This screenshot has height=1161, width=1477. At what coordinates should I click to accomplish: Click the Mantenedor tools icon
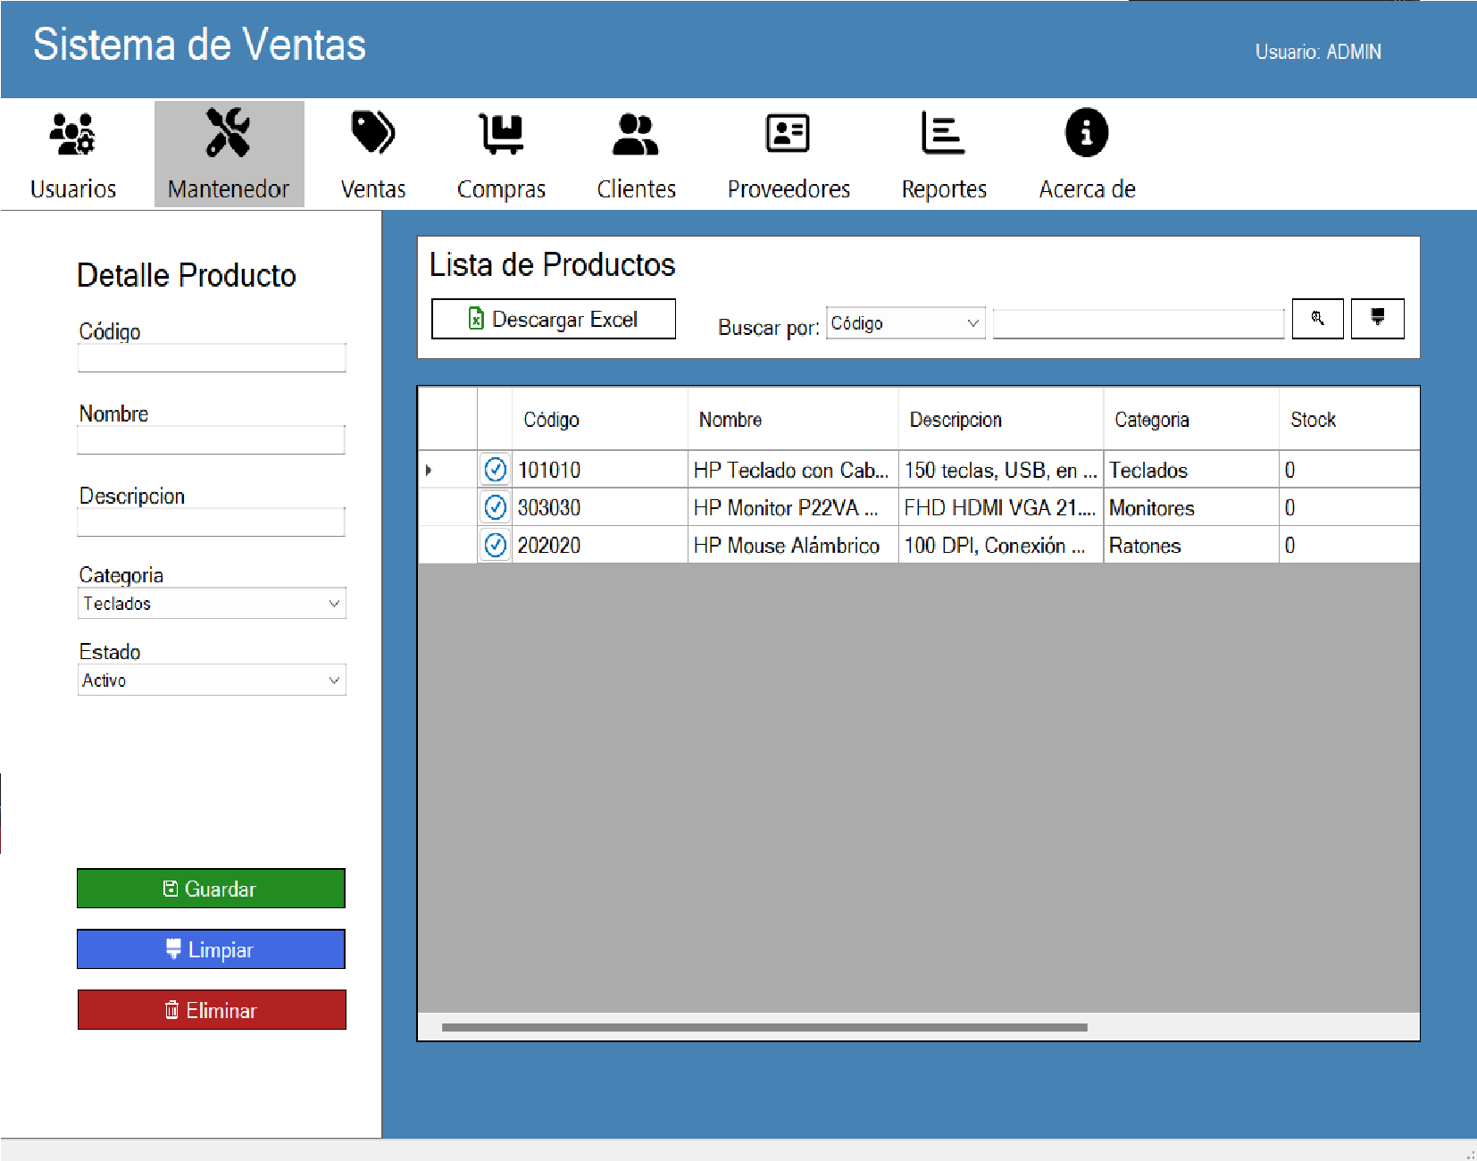pos(229,132)
